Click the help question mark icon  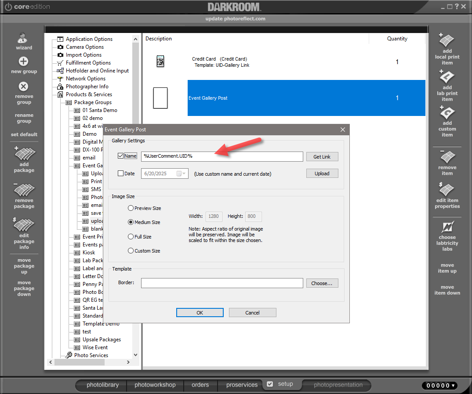tap(457, 6)
